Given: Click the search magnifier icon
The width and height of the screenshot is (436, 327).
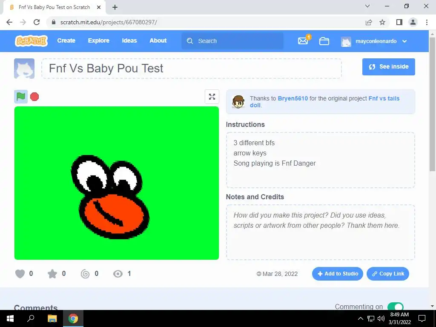Looking at the screenshot, I should [190, 41].
